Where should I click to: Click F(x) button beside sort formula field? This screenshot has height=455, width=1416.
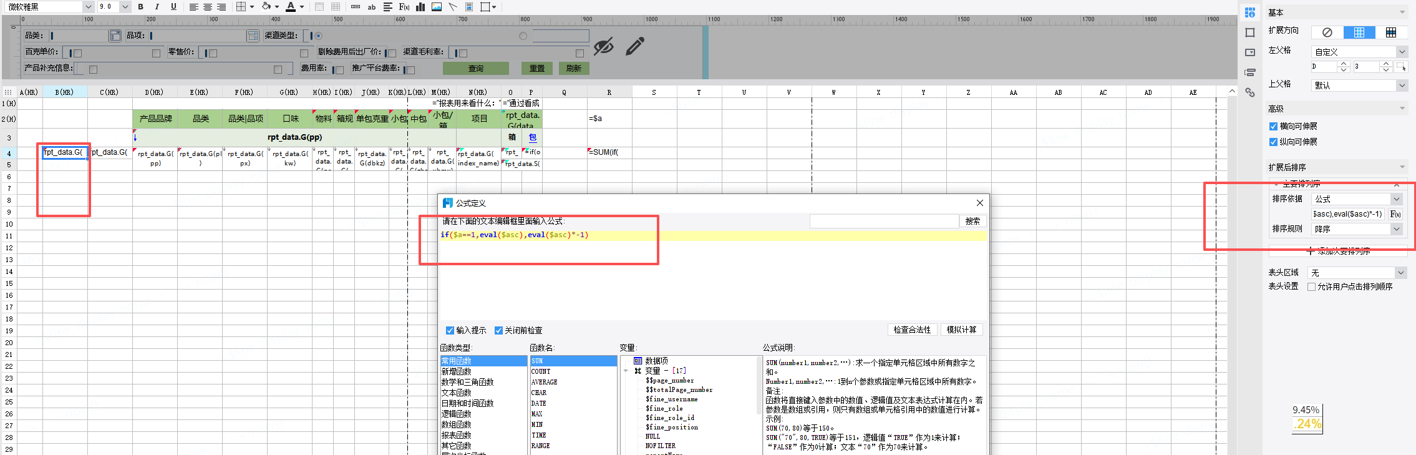point(1395,214)
